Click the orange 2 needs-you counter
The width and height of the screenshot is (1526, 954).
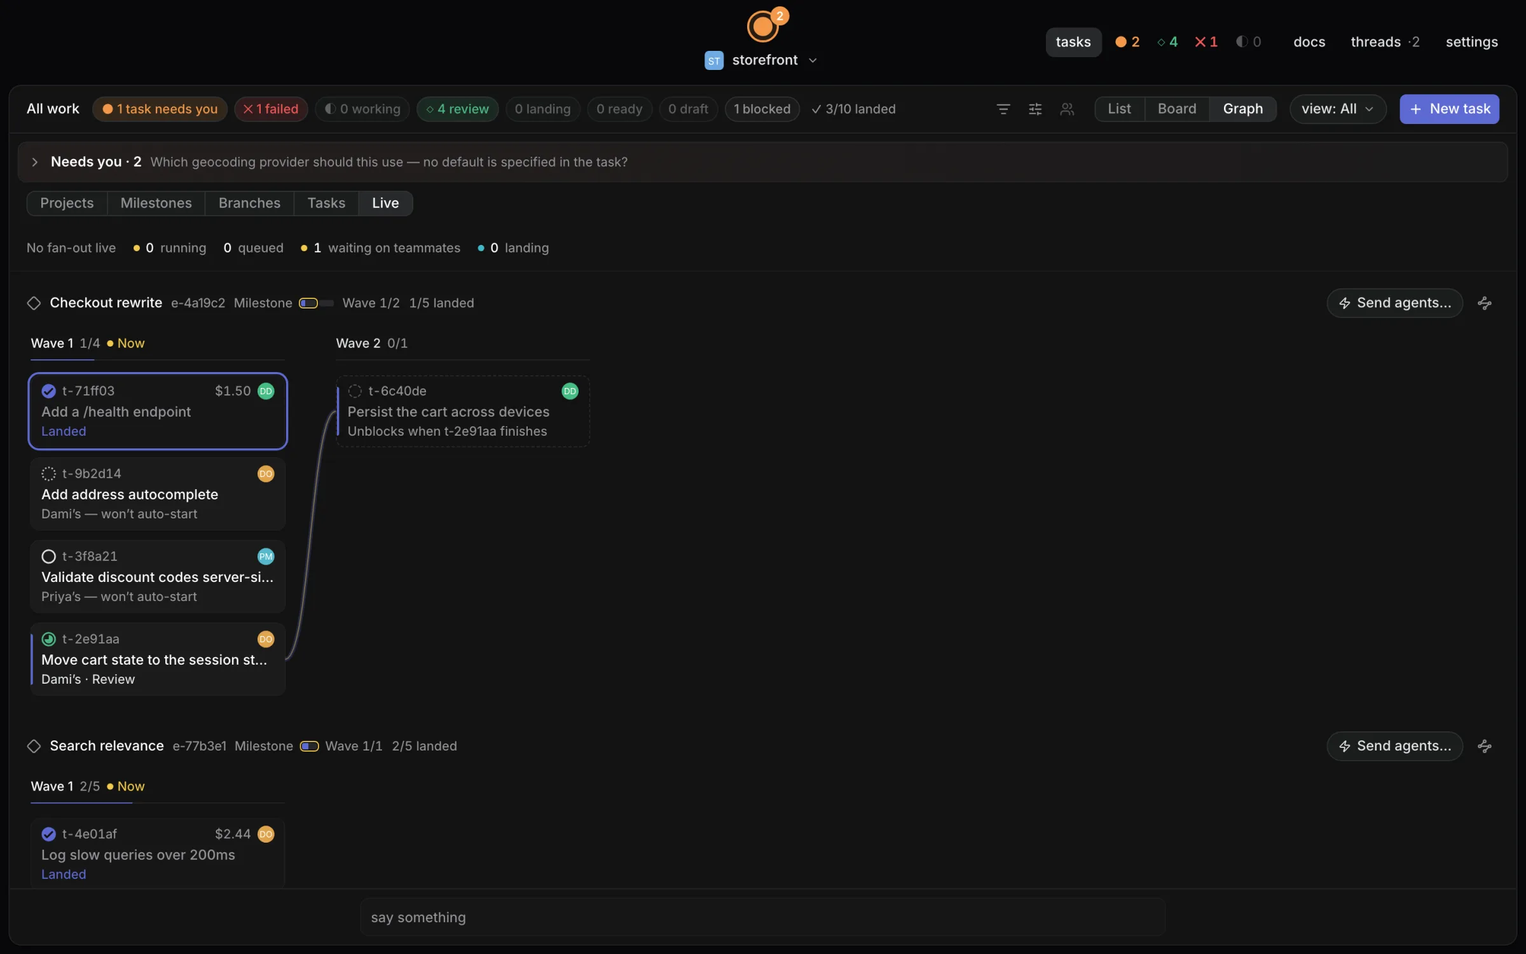click(x=1127, y=42)
